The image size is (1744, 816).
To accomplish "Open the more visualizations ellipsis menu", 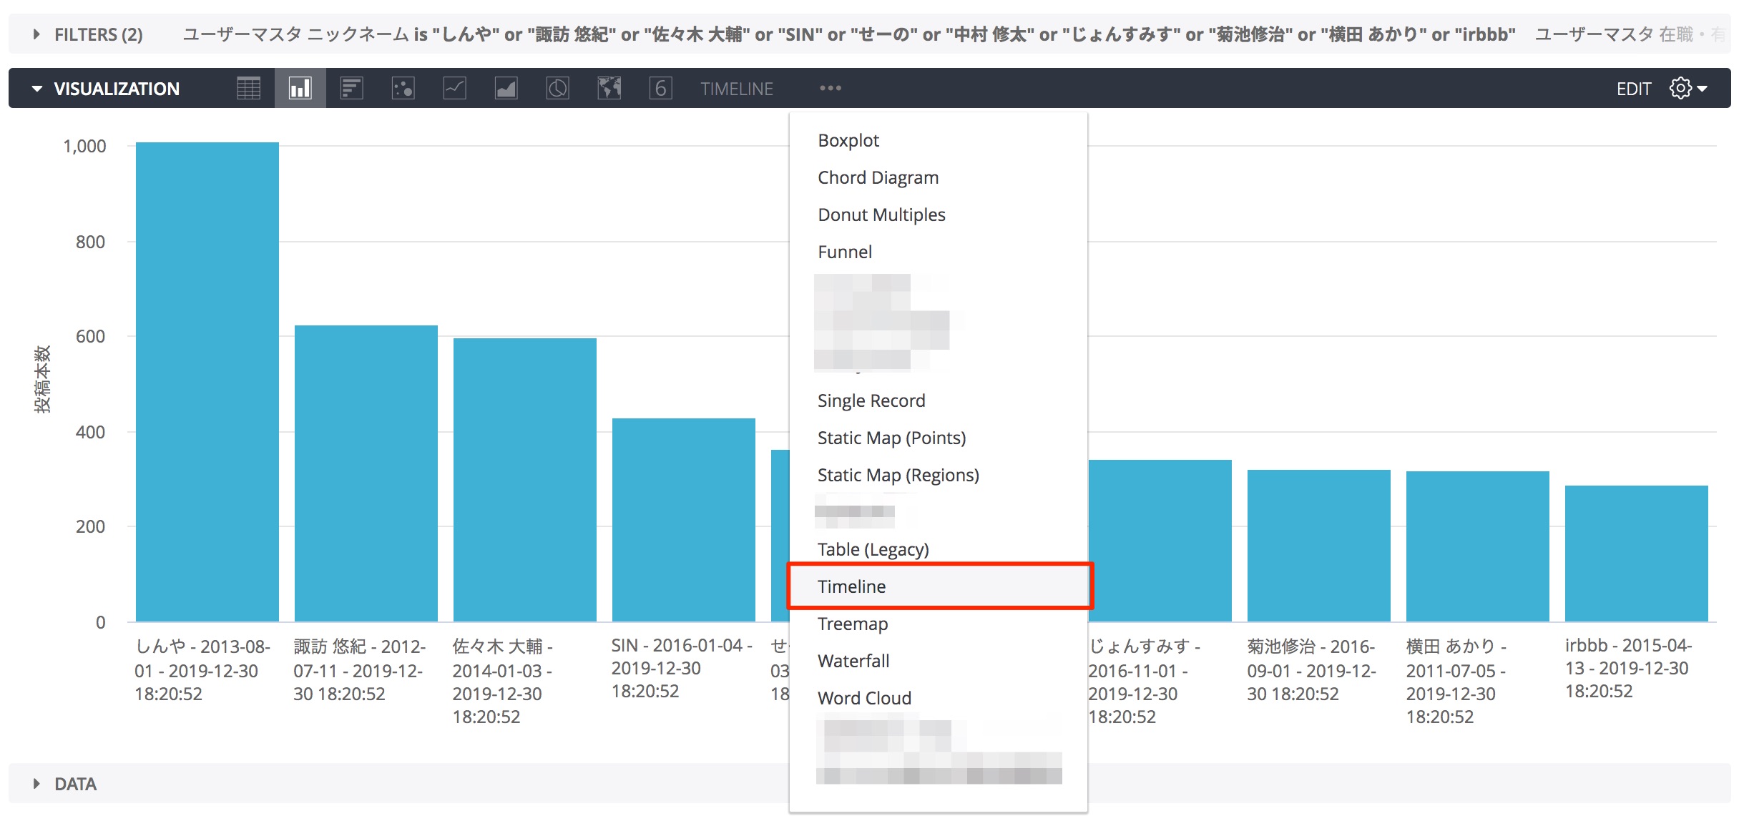I will pyautogui.click(x=830, y=88).
